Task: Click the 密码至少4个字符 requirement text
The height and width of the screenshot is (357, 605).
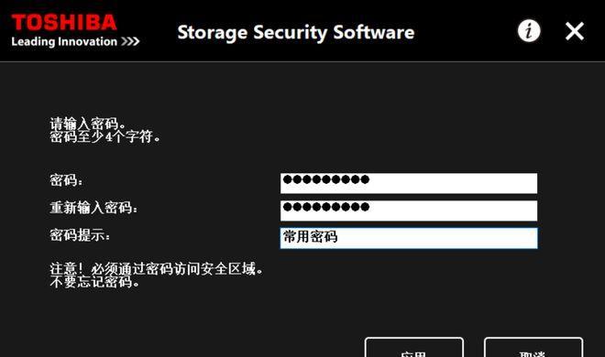Action: click(104, 136)
